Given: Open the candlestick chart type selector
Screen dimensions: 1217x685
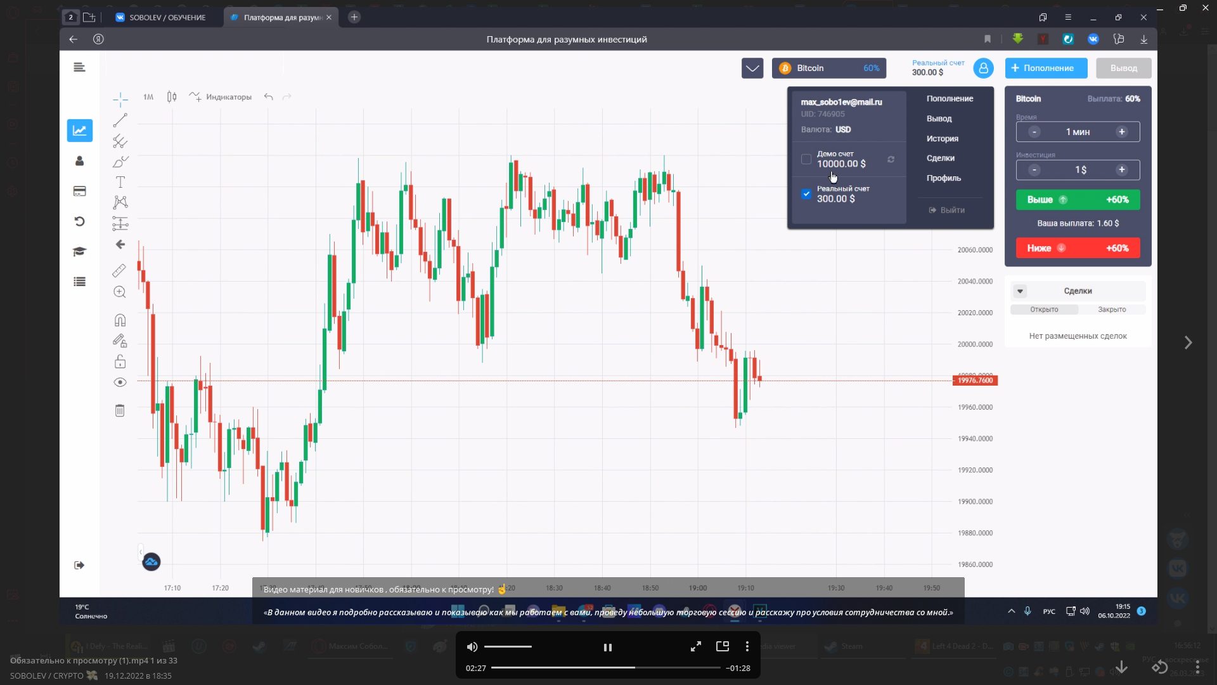Looking at the screenshot, I should click(x=172, y=97).
